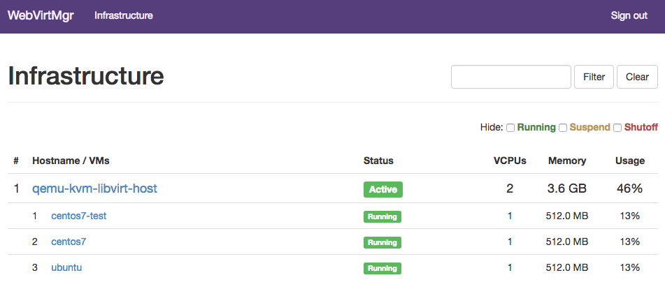
Task: Click the Memory column header
Action: [567, 161]
